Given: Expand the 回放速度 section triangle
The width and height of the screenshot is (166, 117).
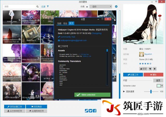Looking at the screenshot, I should click(x=124, y=91).
